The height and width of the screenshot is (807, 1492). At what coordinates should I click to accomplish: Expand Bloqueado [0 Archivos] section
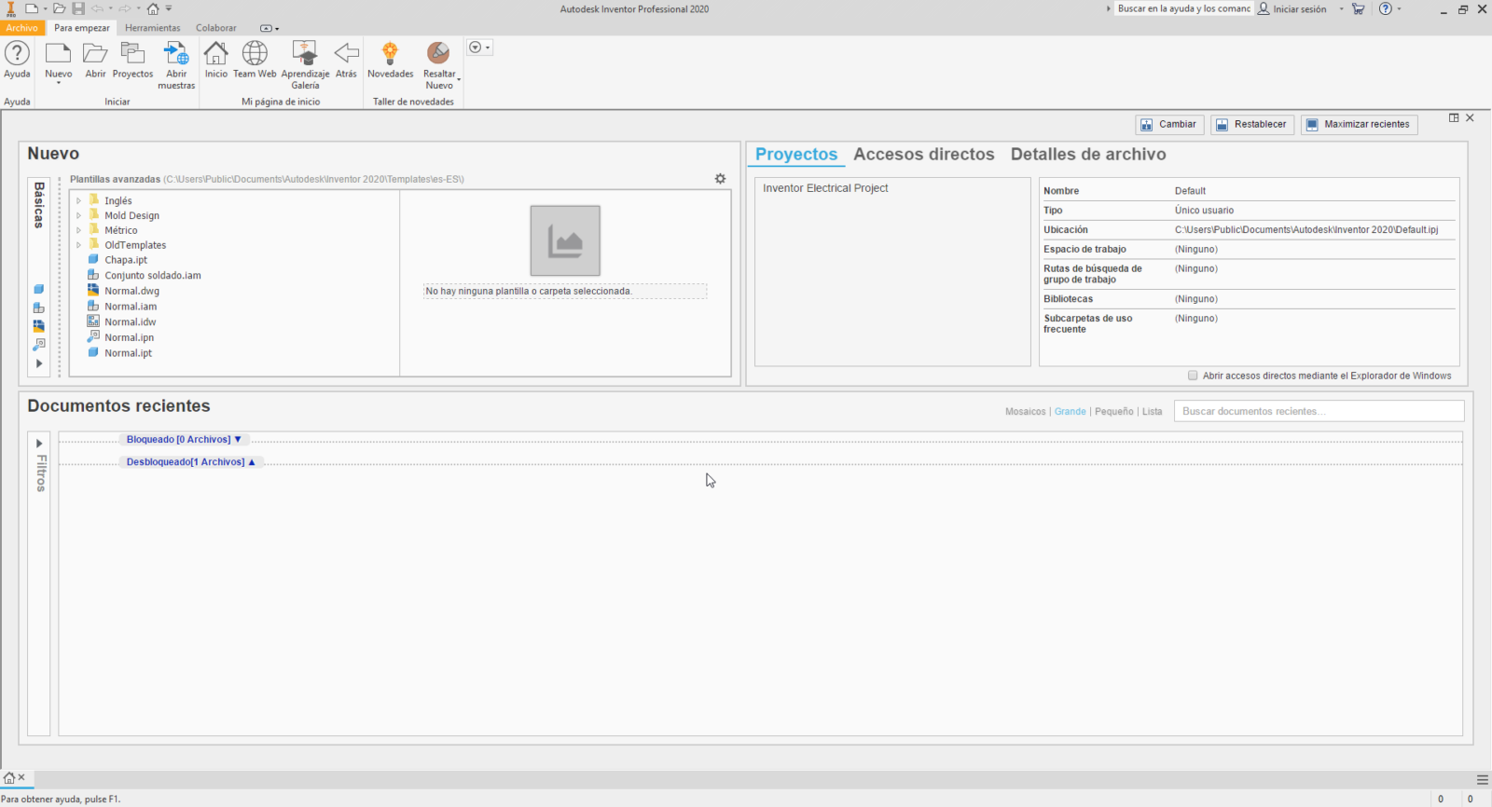point(184,440)
